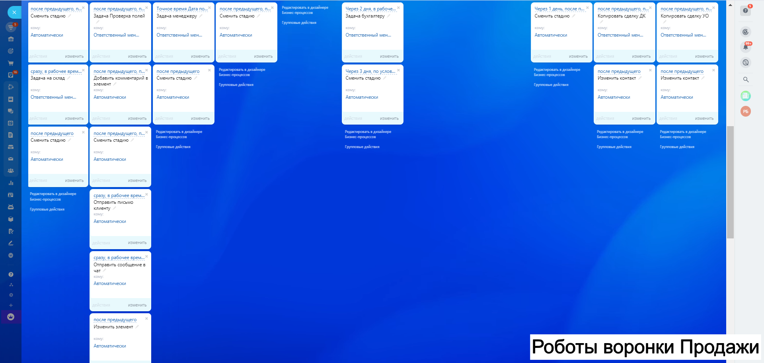Open timing condition of Задача на склад robot
764x363 pixels.
click(x=56, y=71)
